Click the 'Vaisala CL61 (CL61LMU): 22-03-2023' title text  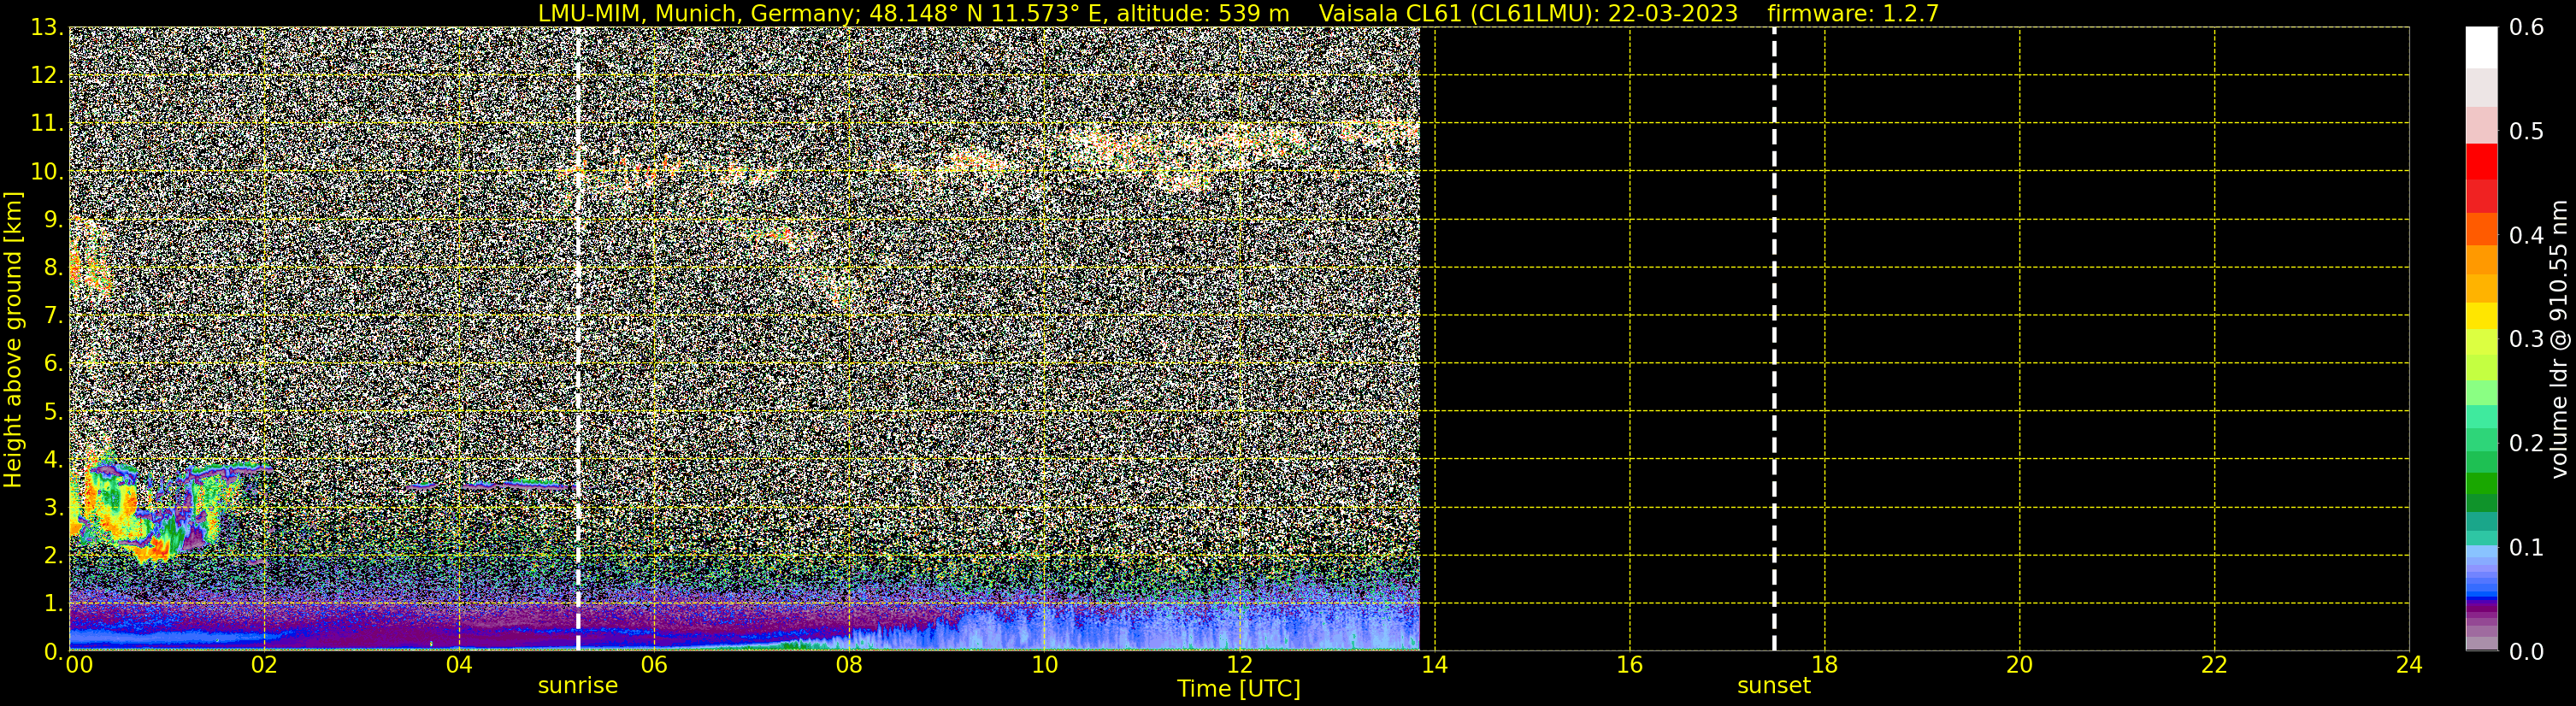point(1528,14)
